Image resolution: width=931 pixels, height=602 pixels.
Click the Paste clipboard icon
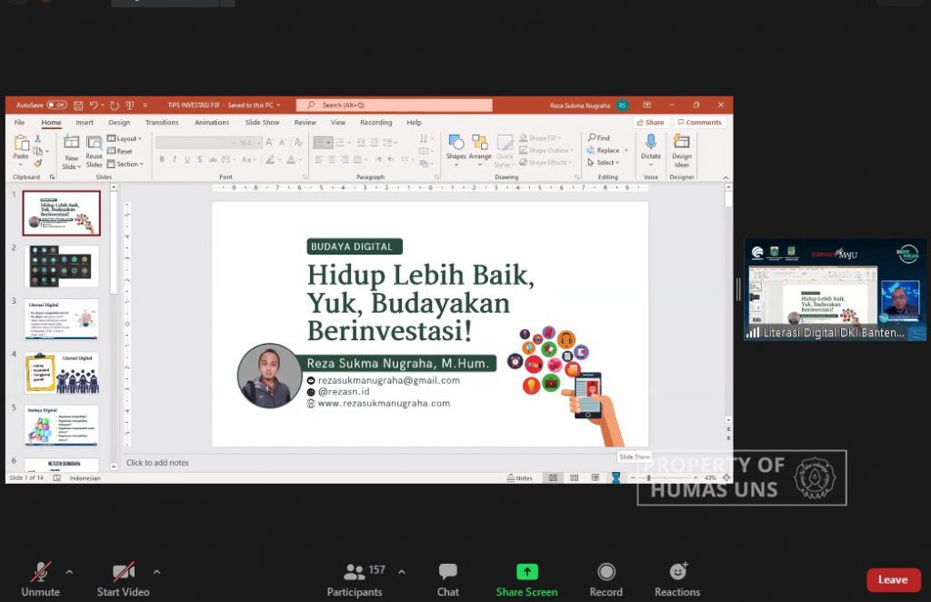(x=21, y=143)
